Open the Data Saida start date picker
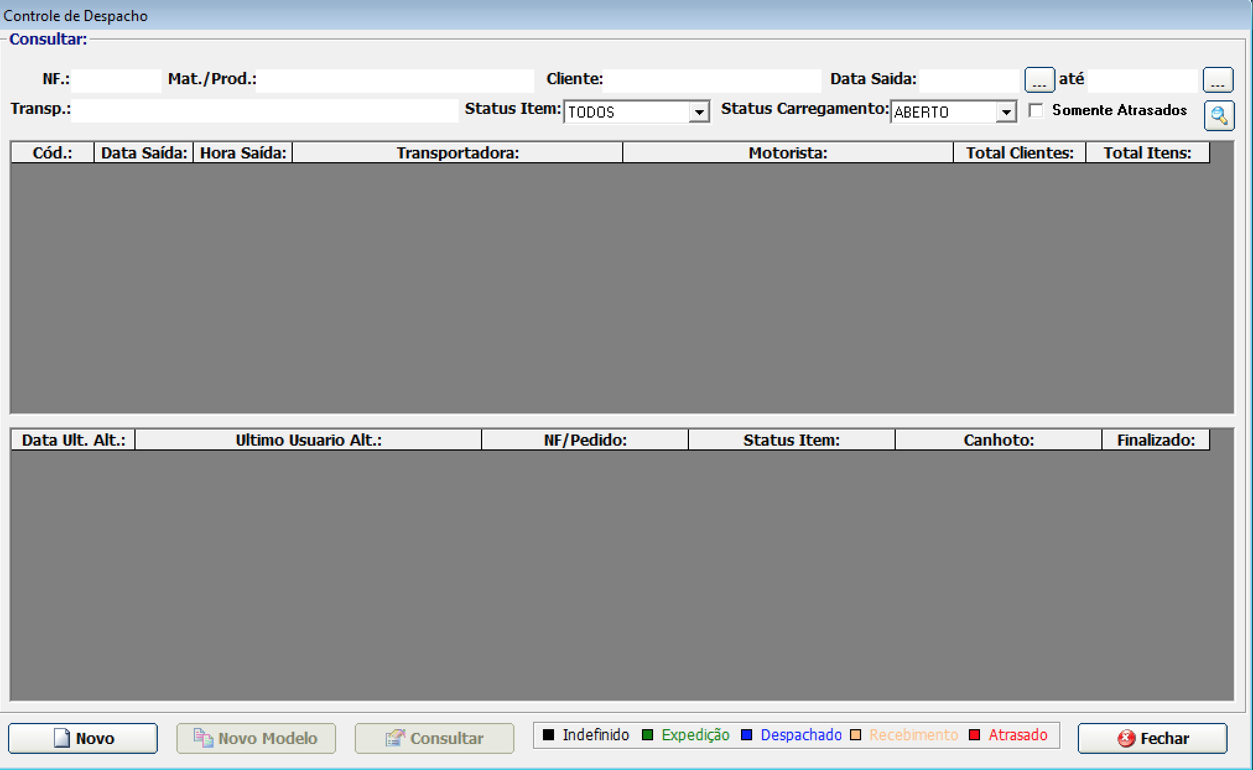 1039,80
